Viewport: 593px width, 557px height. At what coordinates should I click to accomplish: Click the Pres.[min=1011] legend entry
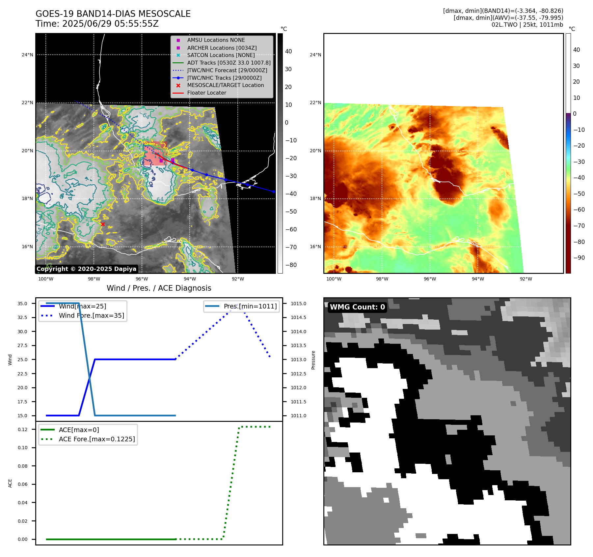pyautogui.click(x=241, y=306)
